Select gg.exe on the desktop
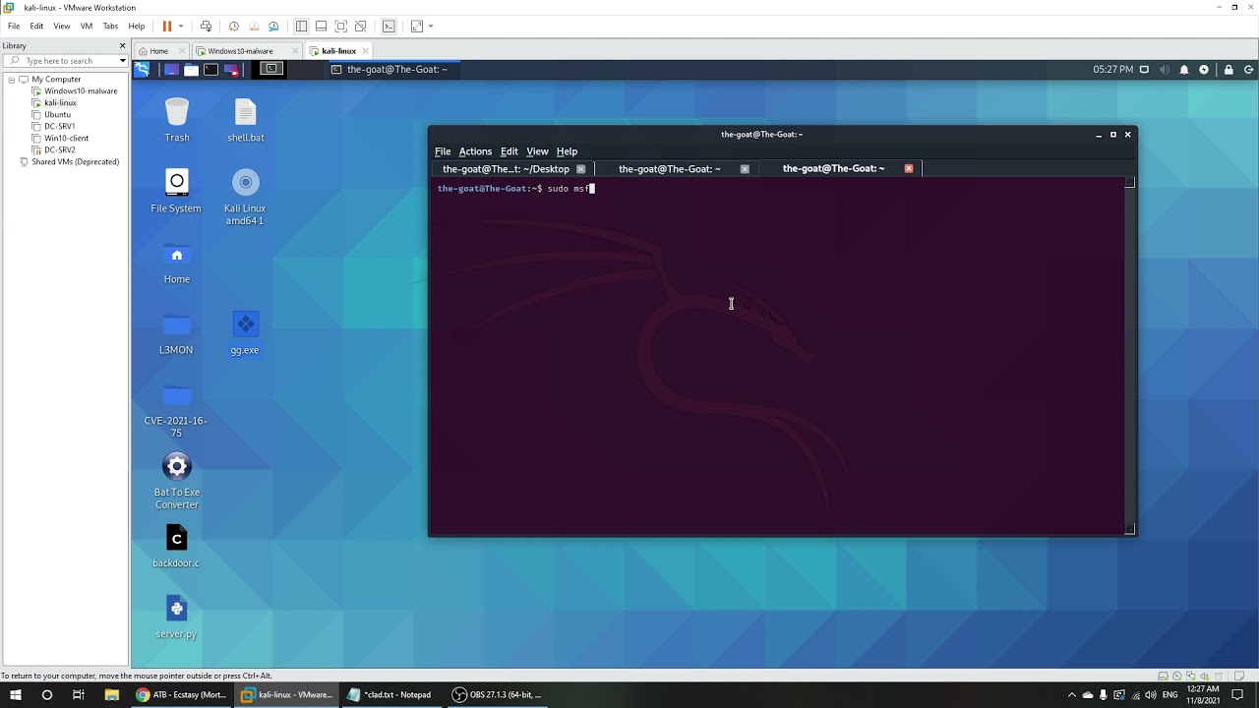The height and width of the screenshot is (708, 1259). coord(245,332)
